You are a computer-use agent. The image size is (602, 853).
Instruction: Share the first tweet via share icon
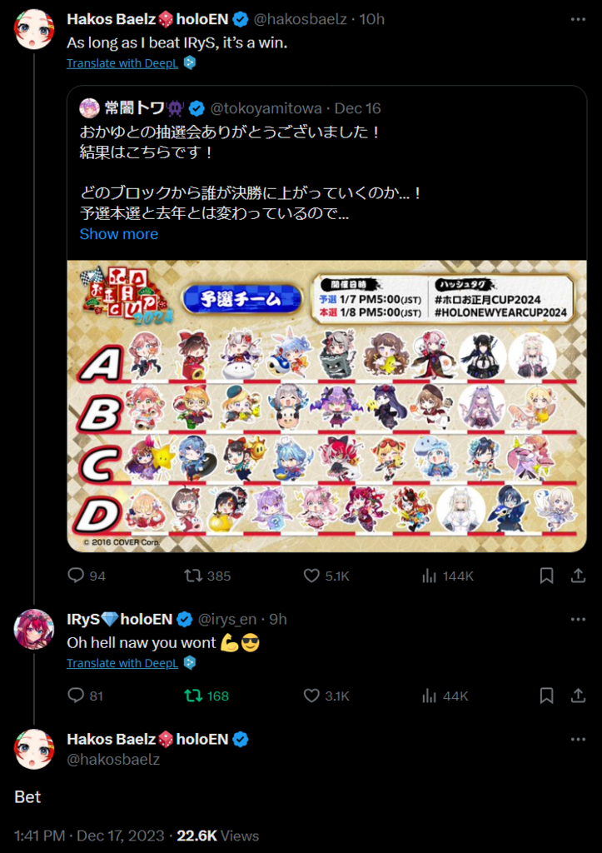point(578,576)
